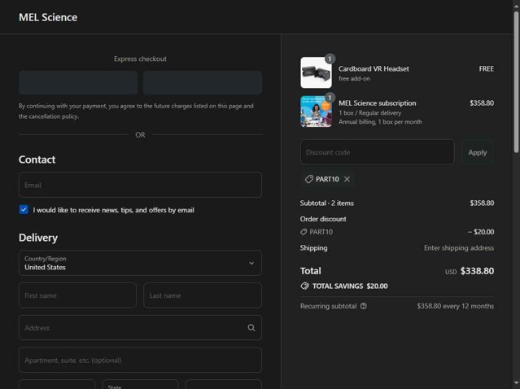Viewport: 520px width, 389px height.
Task: Click the second Express checkout button
Action: click(203, 82)
